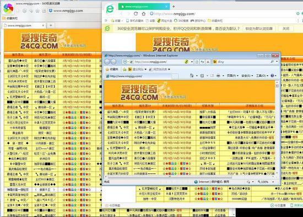
Task: Click Internet protected mode status in IE
Action: pos(212,182)
